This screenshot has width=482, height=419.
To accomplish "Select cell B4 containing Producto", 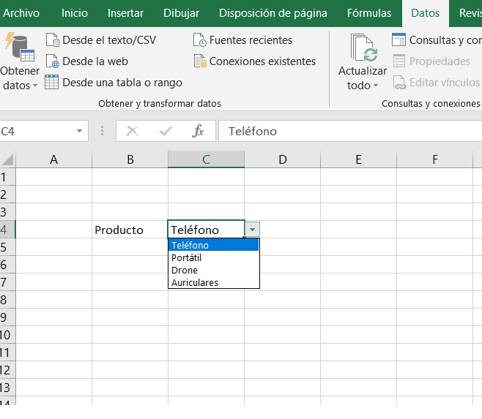I will click(x=130, y=230).
